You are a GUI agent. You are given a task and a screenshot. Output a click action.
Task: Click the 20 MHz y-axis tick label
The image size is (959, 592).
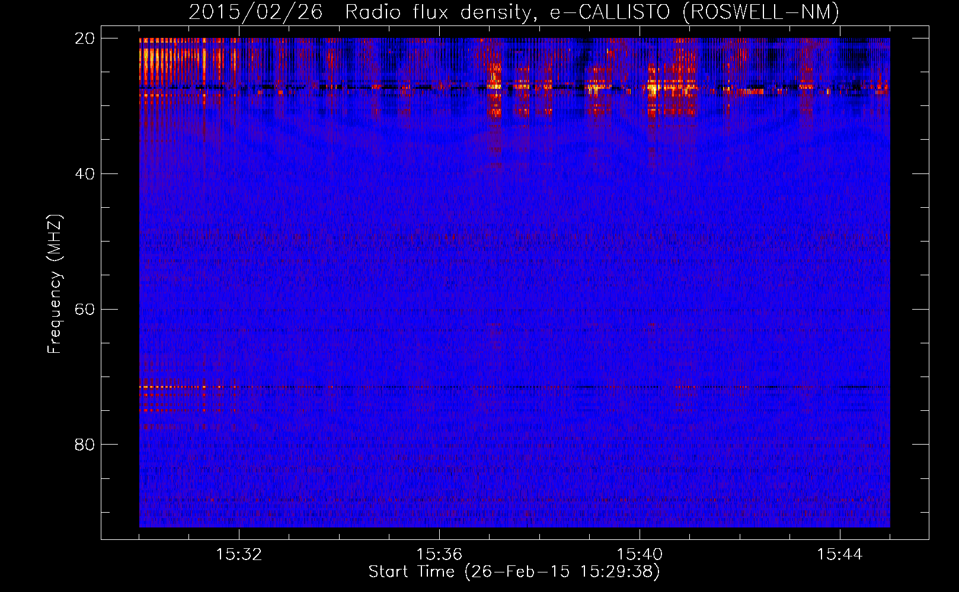pyautogui.click(x=85, y=38)
